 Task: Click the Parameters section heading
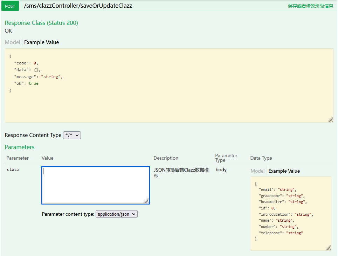20,147
